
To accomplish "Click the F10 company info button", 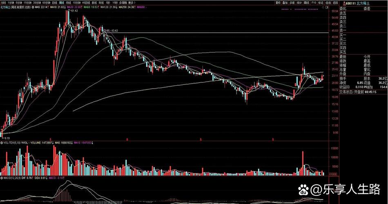I will point(313,2).
